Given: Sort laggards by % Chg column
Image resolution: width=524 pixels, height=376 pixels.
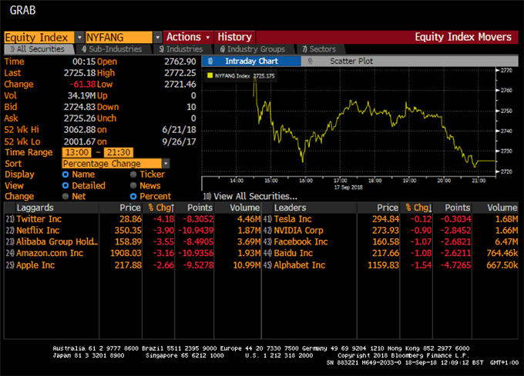Looking at the screenshot, I should coord(161,208).
